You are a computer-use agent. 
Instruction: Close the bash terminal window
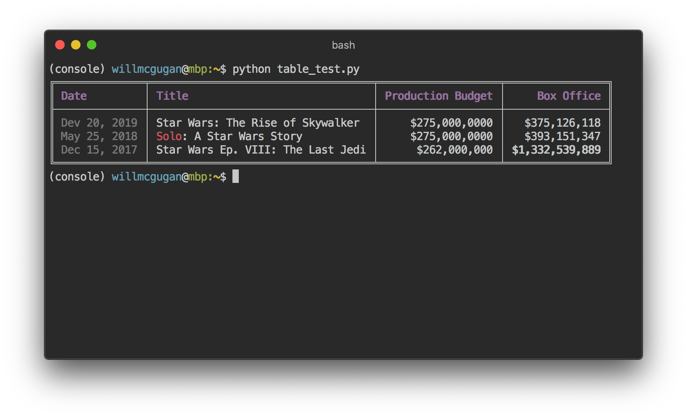(x=60, y=45)
